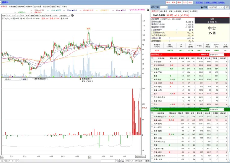The width and height of the screenshot is (230, 163).
Task: Open the 分點進出 indicator dropdown
Action: 12,79
